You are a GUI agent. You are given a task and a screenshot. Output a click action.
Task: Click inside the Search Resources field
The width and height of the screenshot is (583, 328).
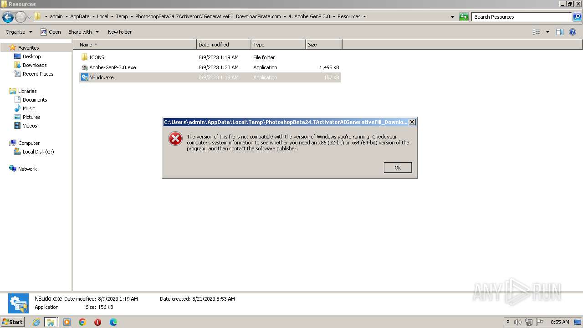pyautogui.click(x=522, y=17)
